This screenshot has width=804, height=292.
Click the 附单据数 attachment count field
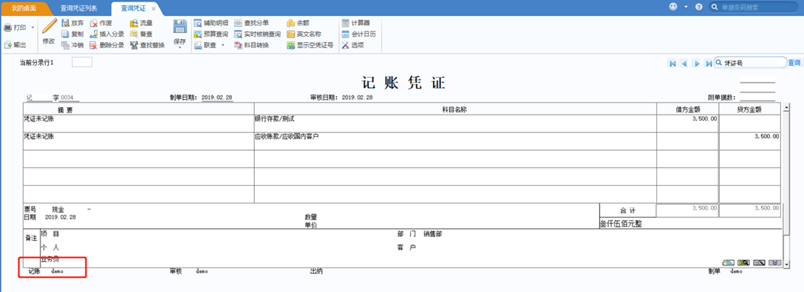coord(757,97)
